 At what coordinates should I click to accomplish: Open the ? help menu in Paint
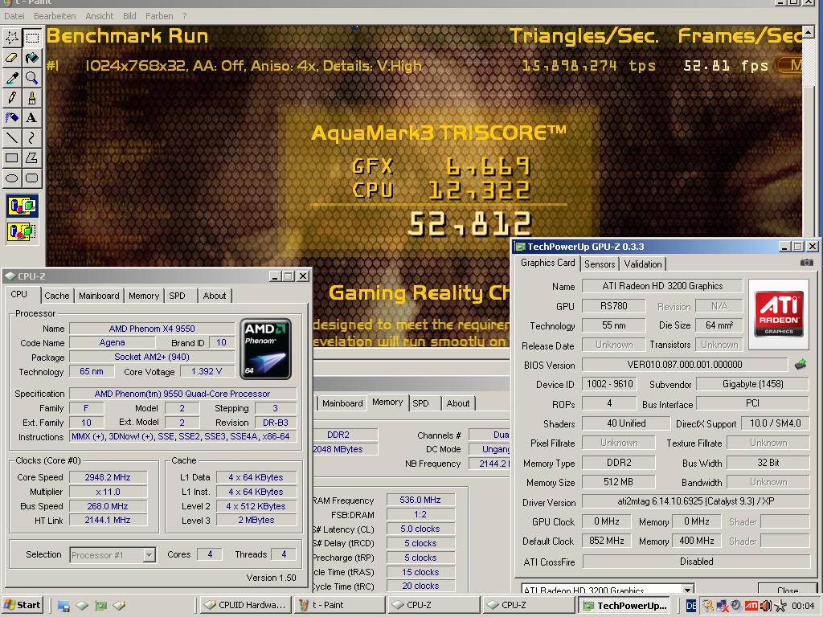184,16
